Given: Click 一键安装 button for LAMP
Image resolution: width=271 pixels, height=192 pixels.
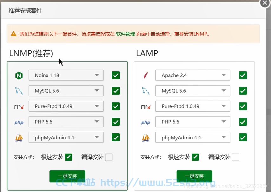Looking at the screenshot, I should [x=194, y=176].
